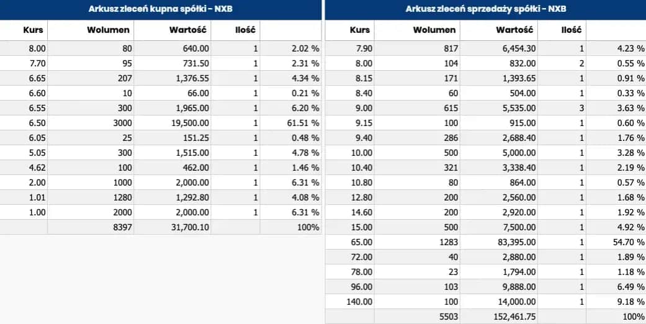This screenshot has width=646, height=324.
Task: Click the 140.00 price in sell orders
Action: [x=360, y=302]
